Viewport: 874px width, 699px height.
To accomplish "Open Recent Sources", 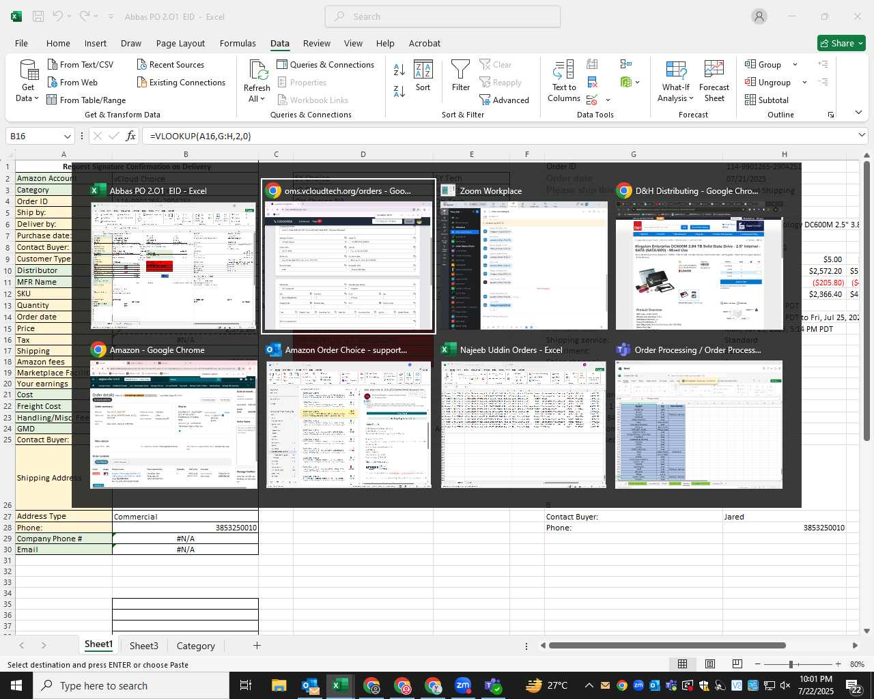I will click(170, 64).
